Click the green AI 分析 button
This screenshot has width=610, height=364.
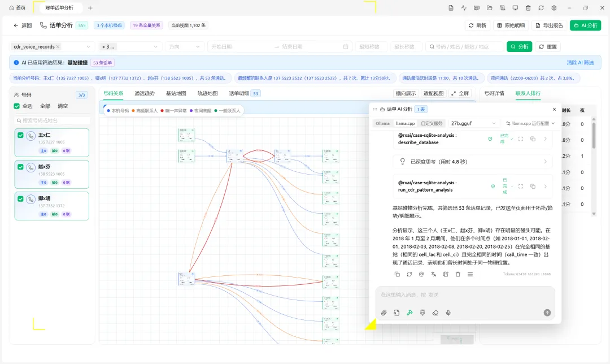(x=585, y=25)
